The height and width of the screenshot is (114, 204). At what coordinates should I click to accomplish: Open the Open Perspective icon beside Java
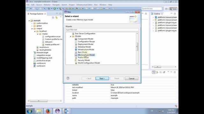pyautogui.click(x=166, y=9)
